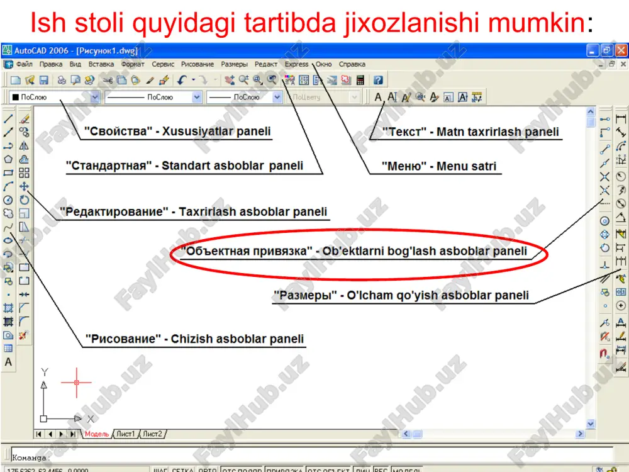Select the Hatch tool in the Draw toolbar
The width and height of the screenshot is (629, 472).
(x=8, y=308)
